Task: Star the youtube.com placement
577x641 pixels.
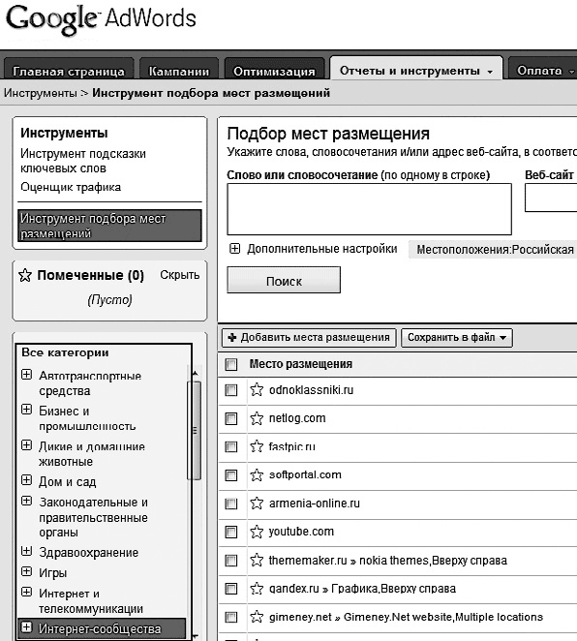Action: (x=257, y=532)
